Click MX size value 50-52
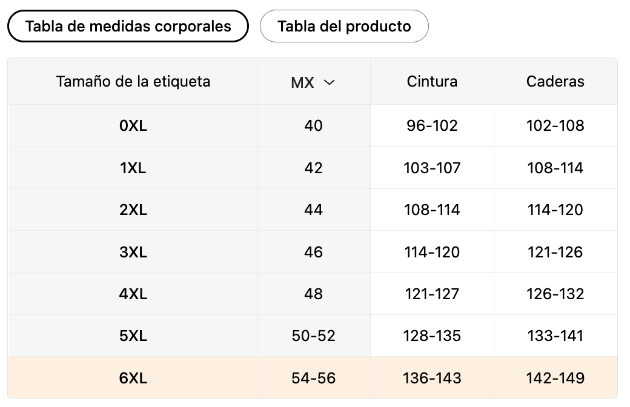This screenshot has width=630, height=407. click(313, 336)
